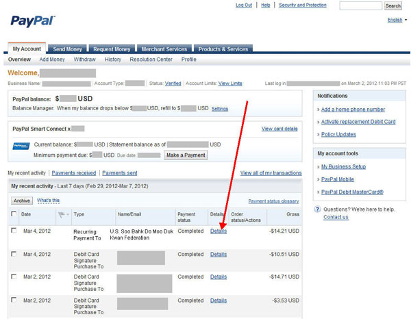
Task: Check the -$10.51 USD transaction checkbox
Action: 14,254
